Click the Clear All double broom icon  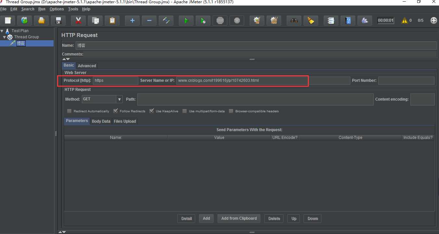(x=274, y=21)
